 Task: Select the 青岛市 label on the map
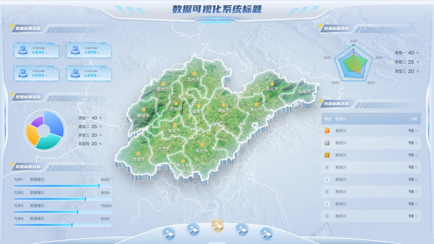coord(256,110)
